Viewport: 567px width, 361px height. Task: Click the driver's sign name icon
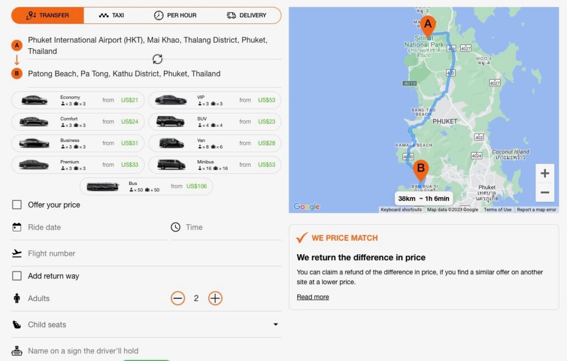tap(17, 350)
